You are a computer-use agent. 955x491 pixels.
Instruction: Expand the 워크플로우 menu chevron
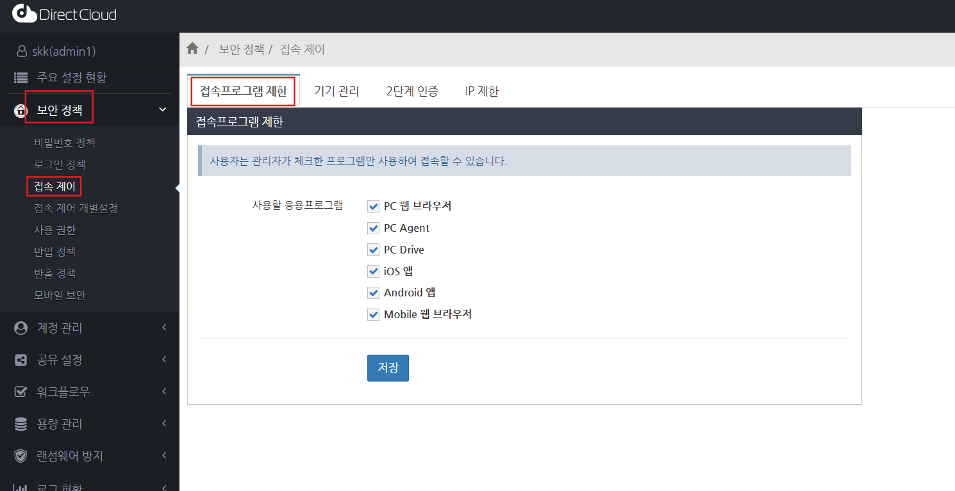164,392
